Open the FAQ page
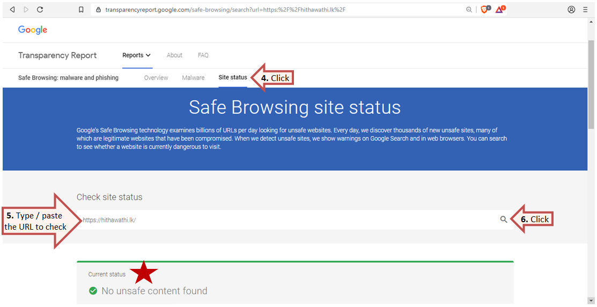597x307 pixels. pos(203,55)
